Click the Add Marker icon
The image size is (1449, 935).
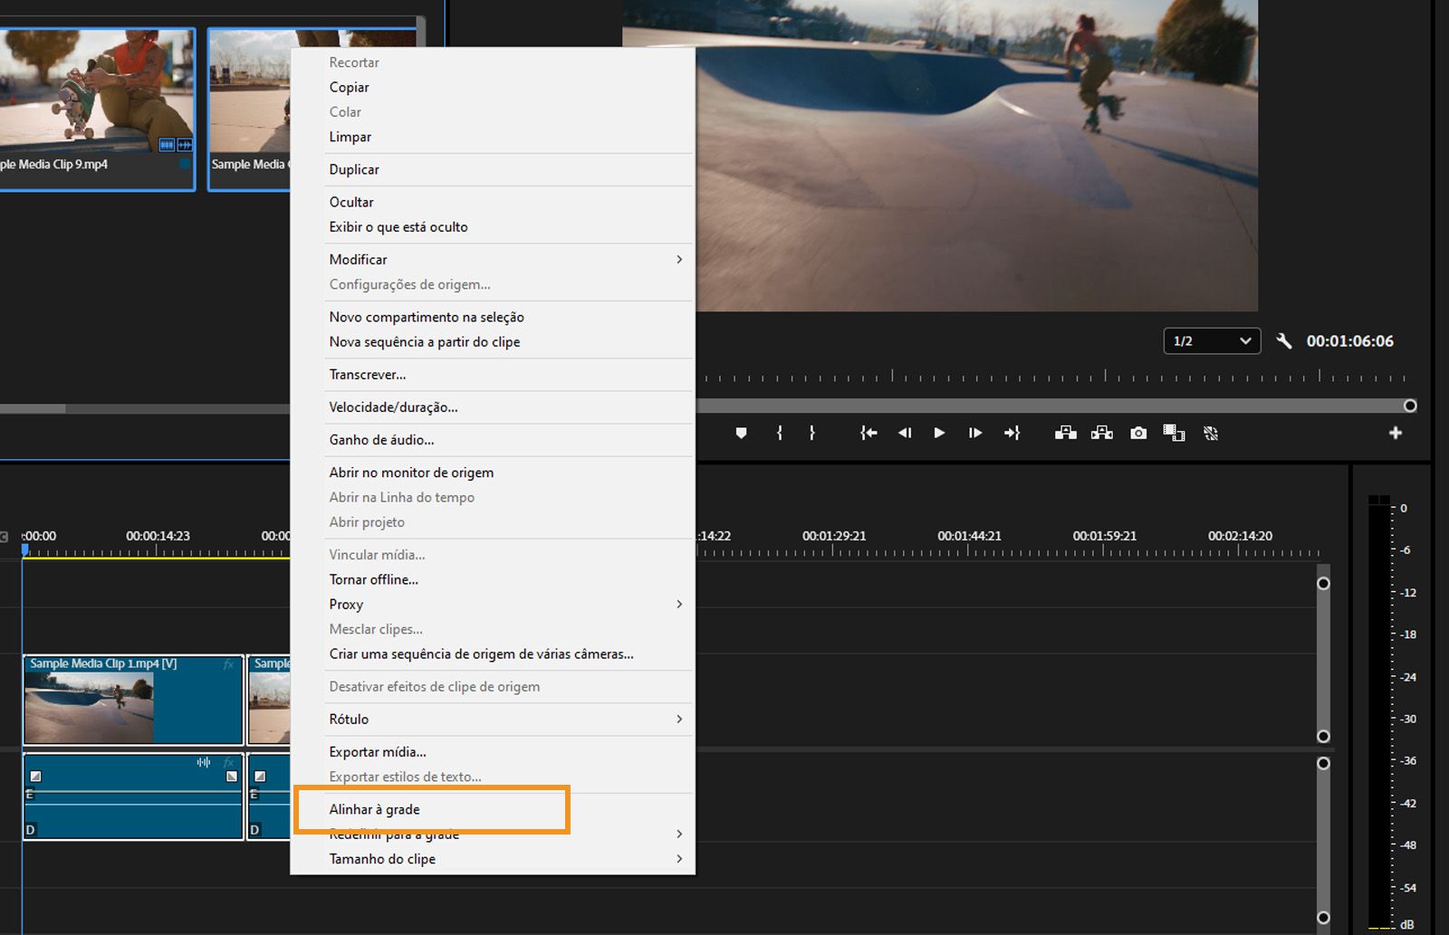[x=741, y=434]
